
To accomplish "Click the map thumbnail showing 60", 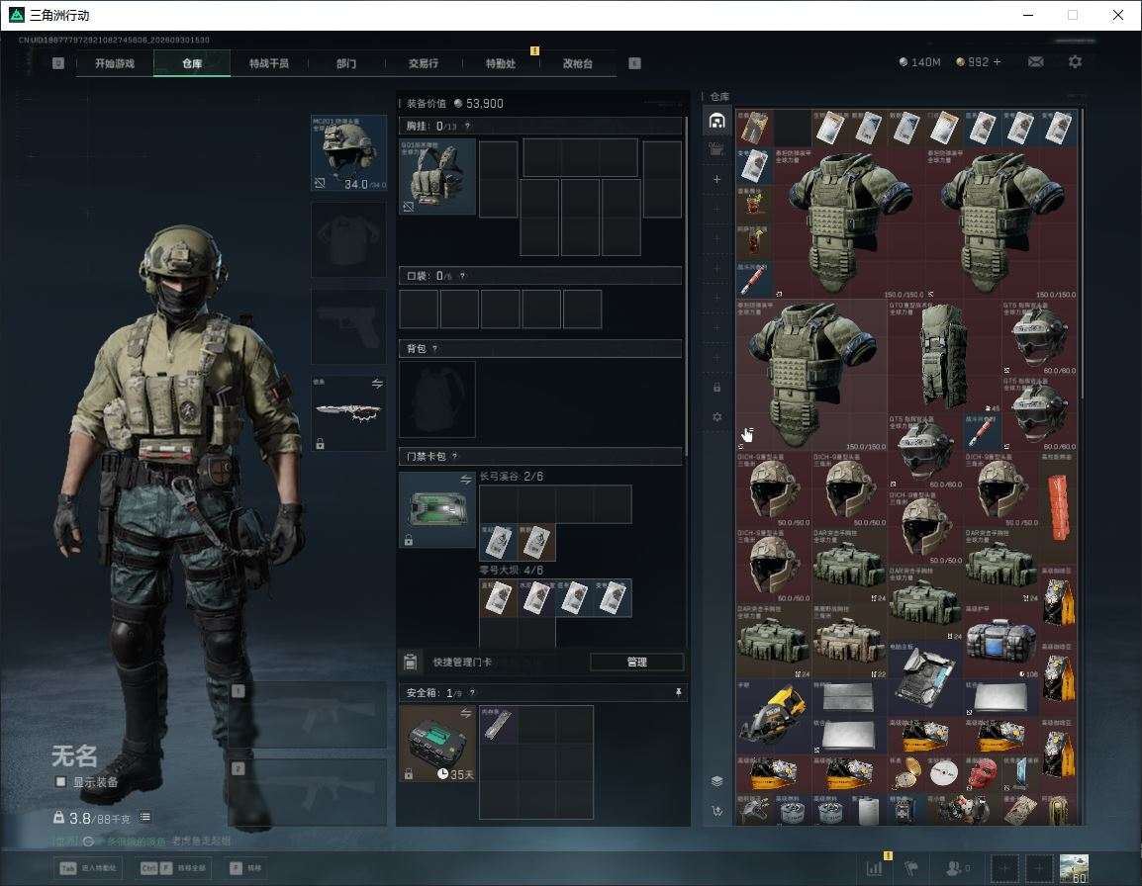I will click(x=1074, y=868).
